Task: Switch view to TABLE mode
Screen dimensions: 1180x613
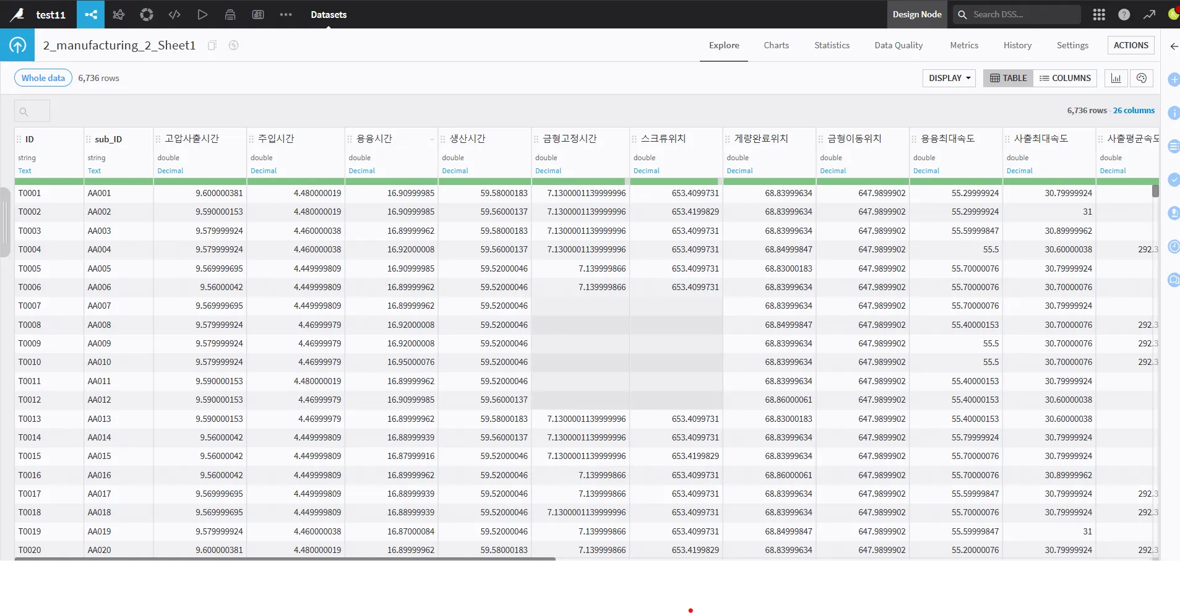Action: coord(1008,78)
